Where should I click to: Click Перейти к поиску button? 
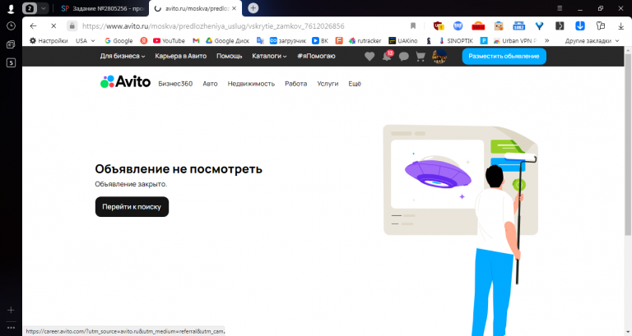click(x=132, y=207)
